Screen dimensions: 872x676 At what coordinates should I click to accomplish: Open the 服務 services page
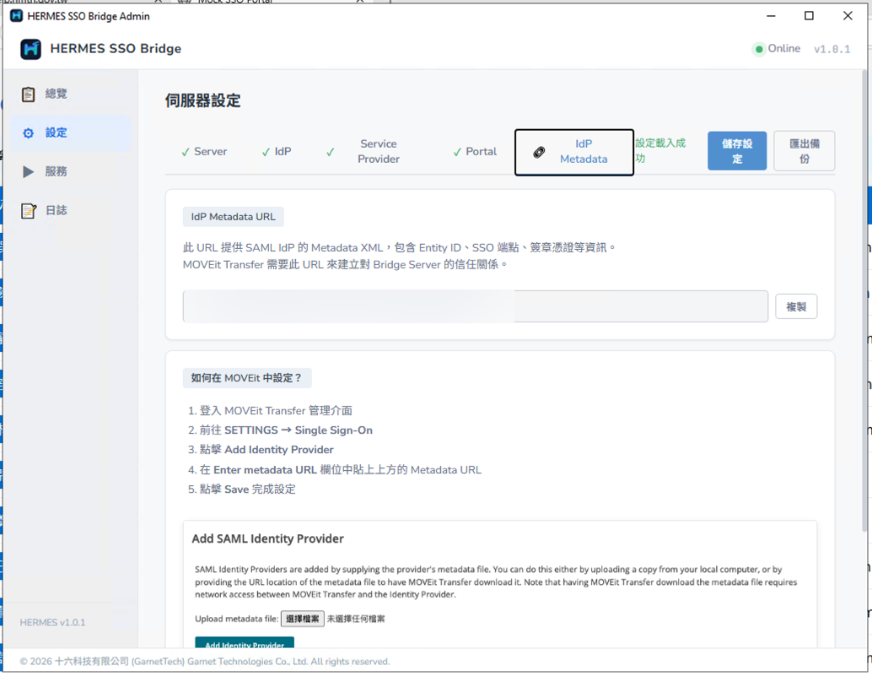[70, 172]
